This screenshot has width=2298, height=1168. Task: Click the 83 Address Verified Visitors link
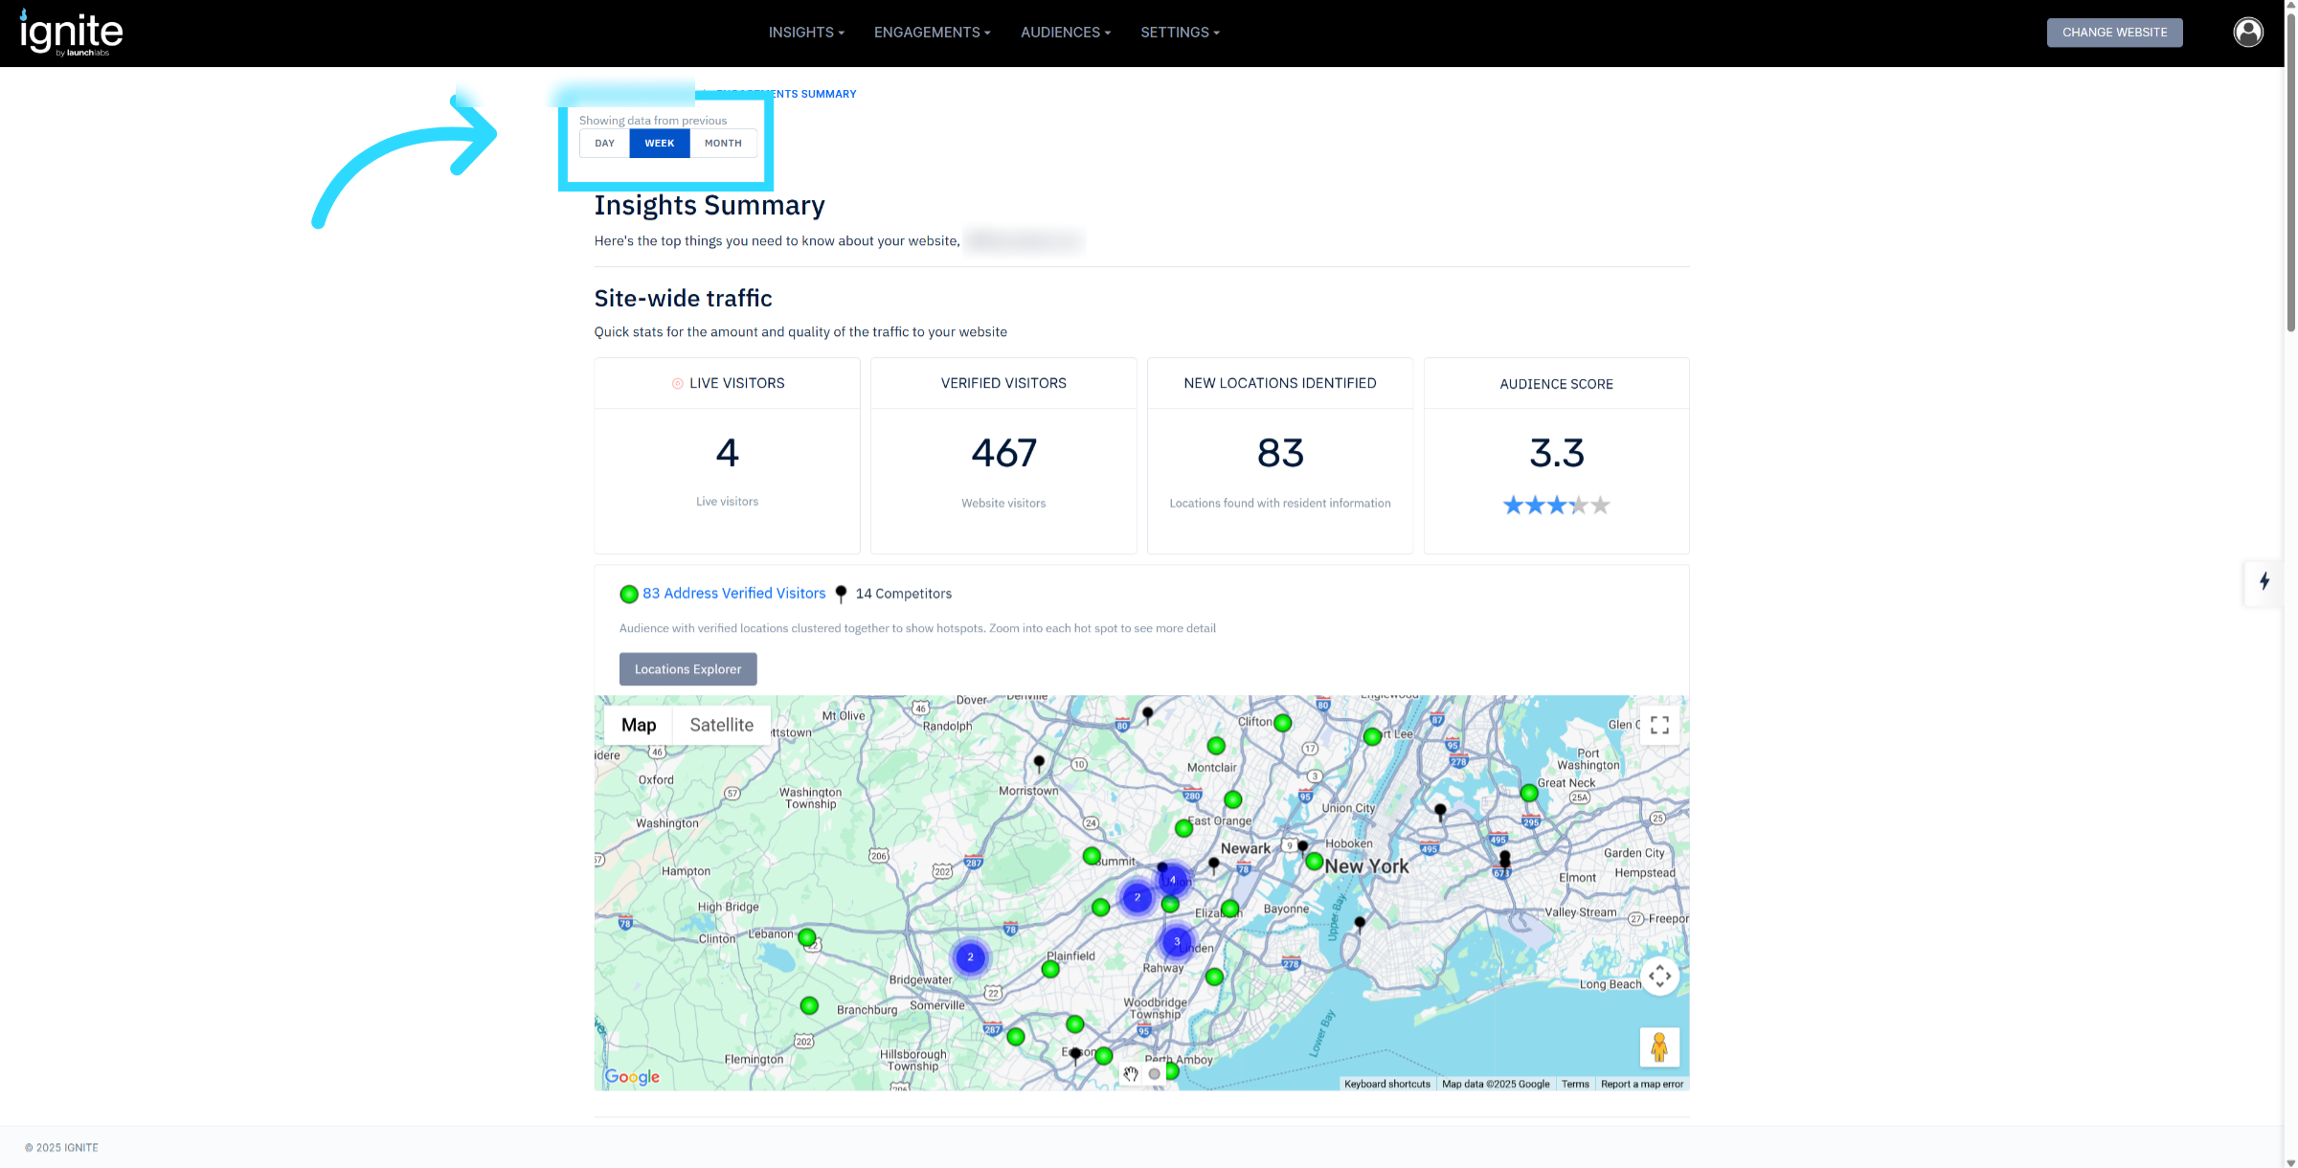coord(733,594)
